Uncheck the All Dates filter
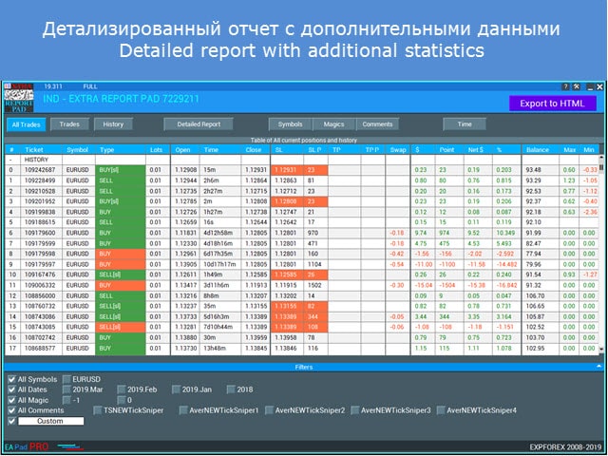608x456 pixels. (x=11, y=389)
